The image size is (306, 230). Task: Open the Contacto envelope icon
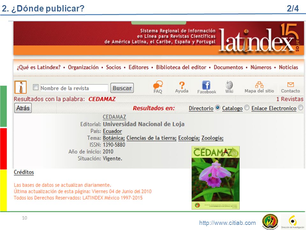point(291,85)
